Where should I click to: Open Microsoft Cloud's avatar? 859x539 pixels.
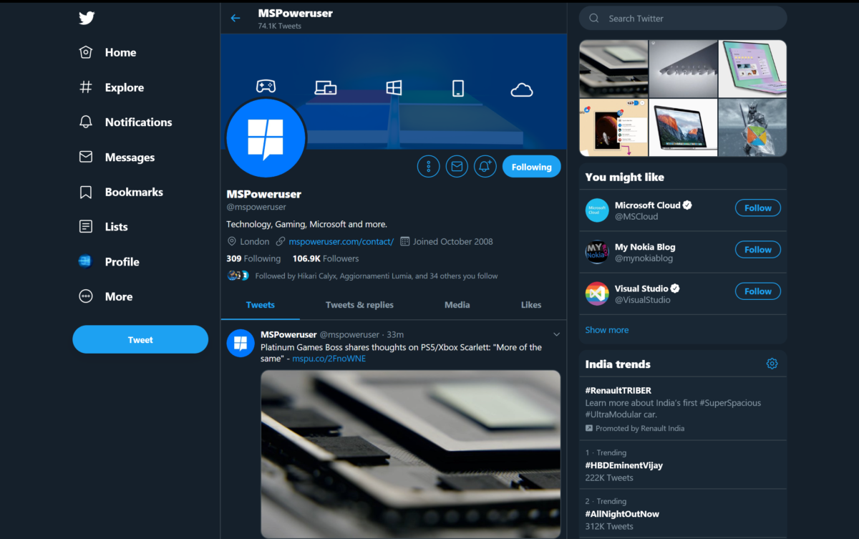597,210
